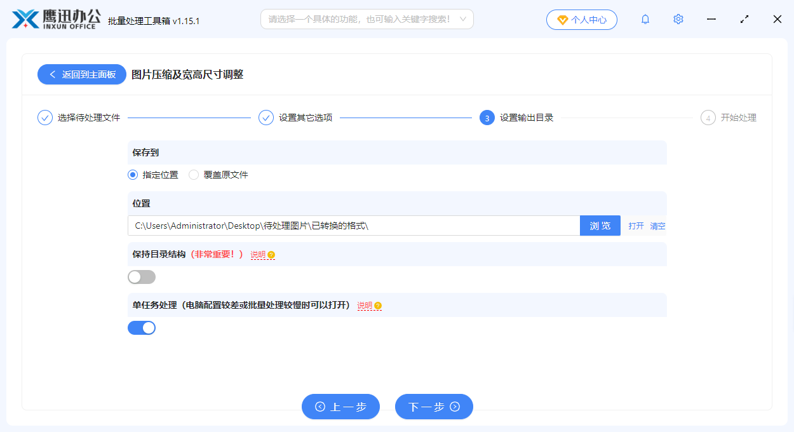Click the 位置 section heading
The image size is (794, 432).
click(x=141, y=203)
